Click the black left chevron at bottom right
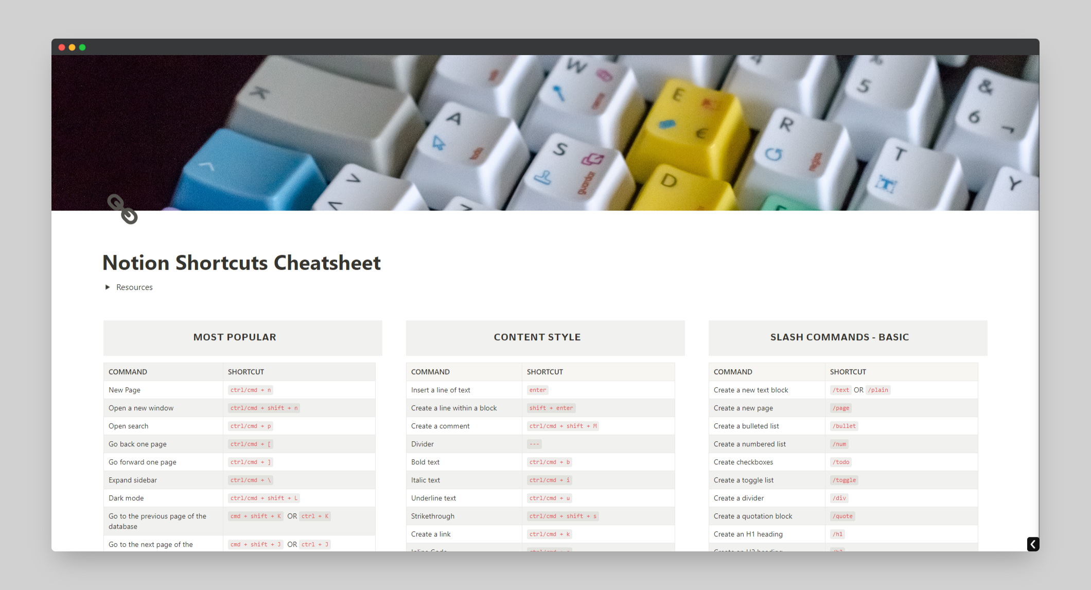 (1032, 544)
